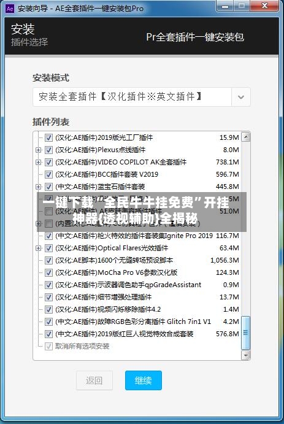Minimize the installer window
Image resolution: width=284 pixels, height=424 pixels.
[x=227, y=6]
